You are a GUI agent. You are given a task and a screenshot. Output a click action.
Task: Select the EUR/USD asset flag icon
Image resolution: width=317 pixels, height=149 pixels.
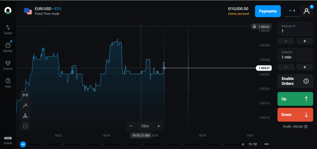click(x=28, y=11)
